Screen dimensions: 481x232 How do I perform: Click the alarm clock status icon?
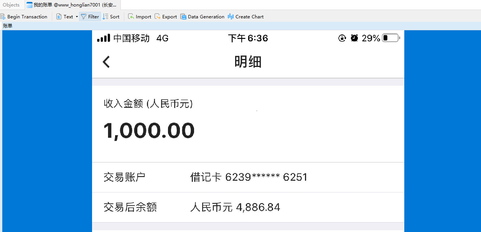coord(354,38)
